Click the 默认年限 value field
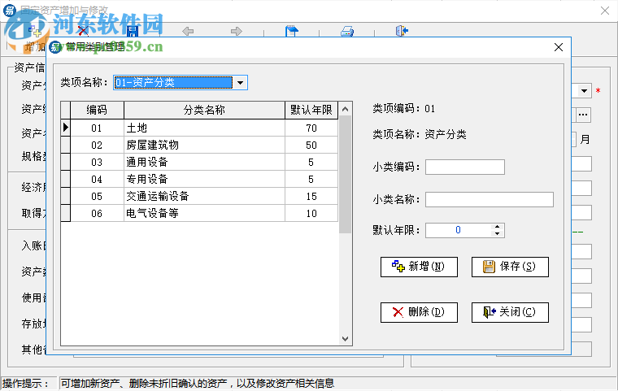 [458, 230]
